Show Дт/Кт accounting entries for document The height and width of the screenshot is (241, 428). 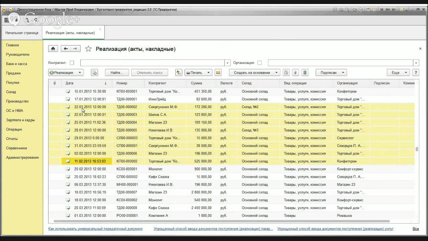179,73
